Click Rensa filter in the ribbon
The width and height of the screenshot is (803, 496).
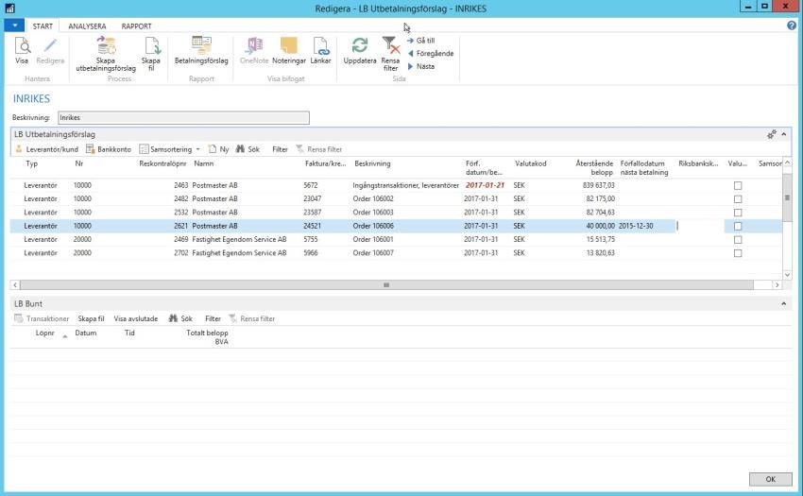pos(391,53)
